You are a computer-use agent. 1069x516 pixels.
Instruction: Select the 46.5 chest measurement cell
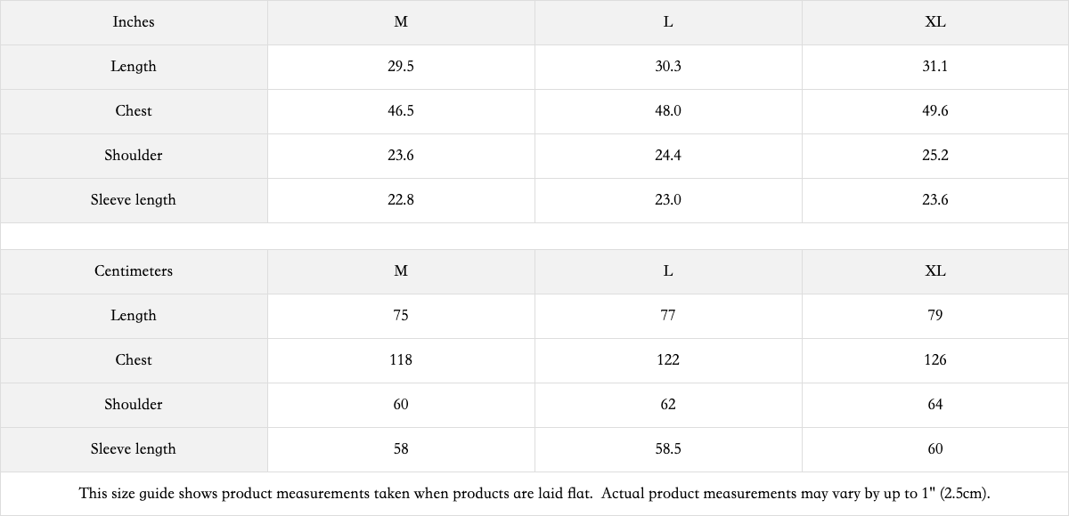tap(401, 111)
